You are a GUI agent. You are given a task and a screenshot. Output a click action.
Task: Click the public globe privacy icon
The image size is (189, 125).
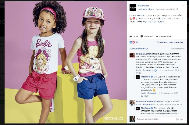[177, 9]
